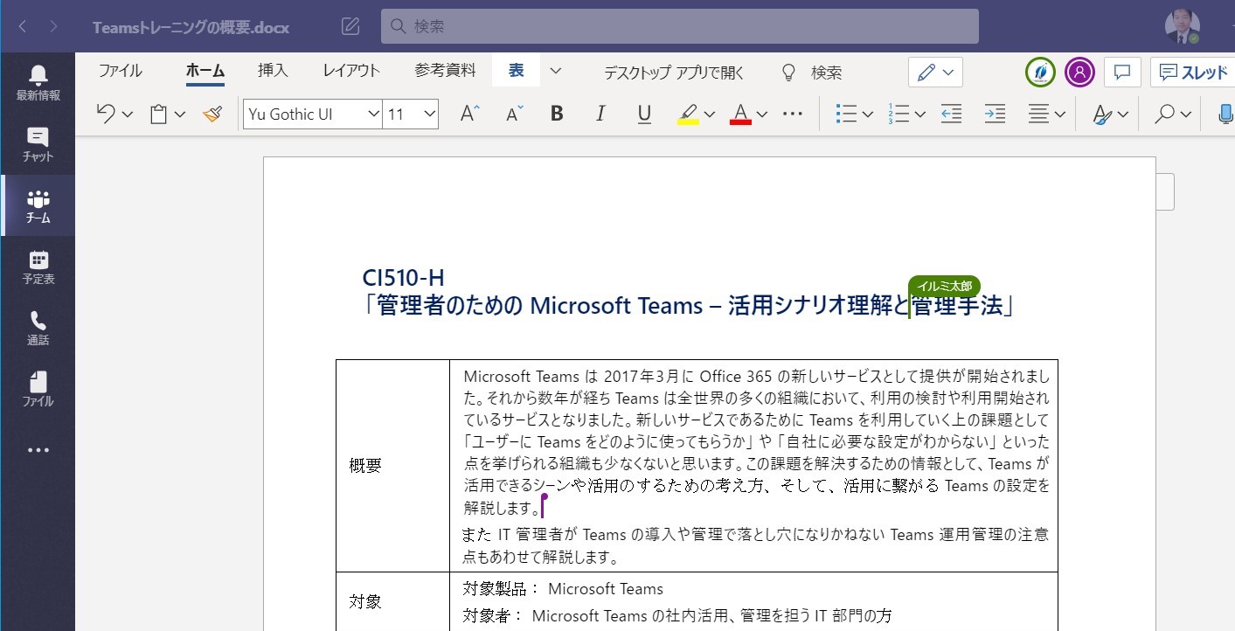Click the Find magnifier icon in ribbon

pos(1164,114)
